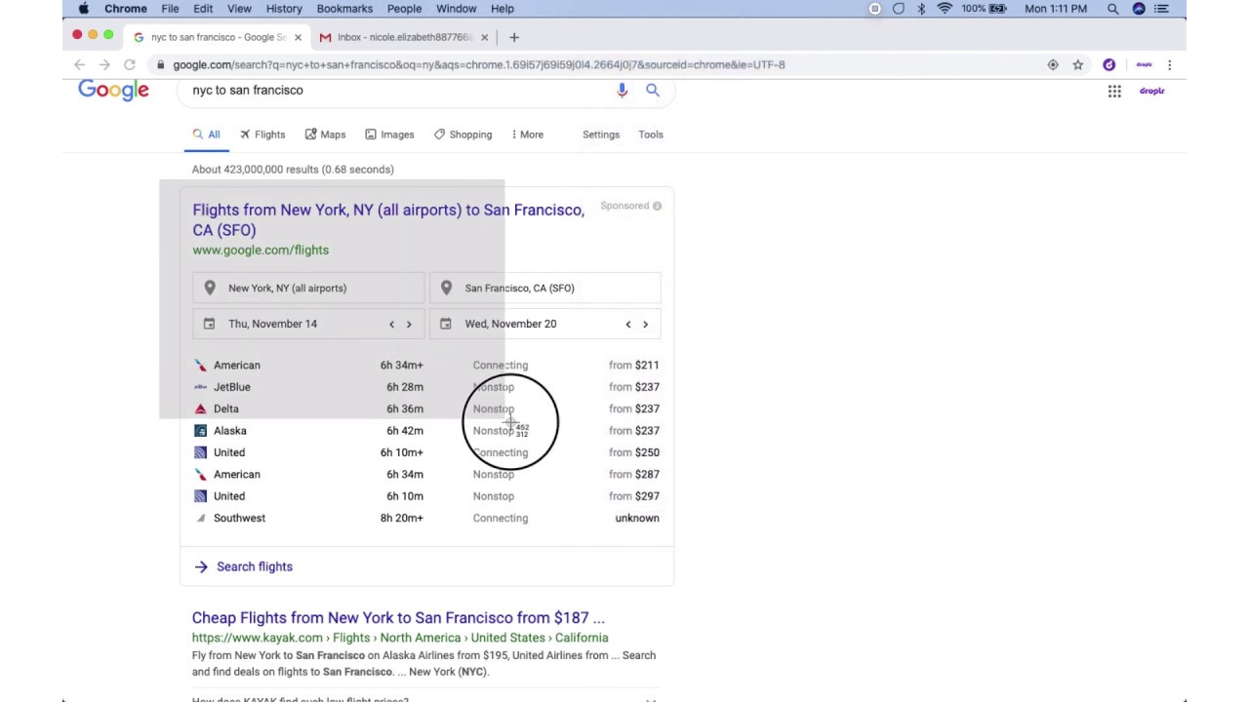Click American 6h 34m nonstop from $287

tap(426, 474)
